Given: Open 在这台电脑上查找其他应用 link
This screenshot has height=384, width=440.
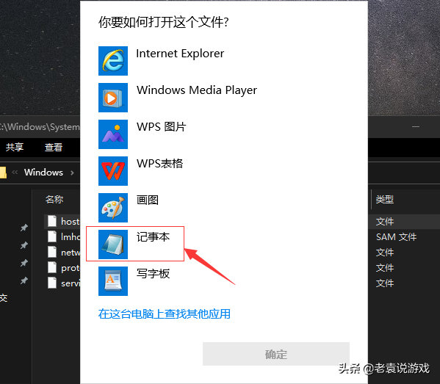Looking at the screenshot, I should (164, 314).
